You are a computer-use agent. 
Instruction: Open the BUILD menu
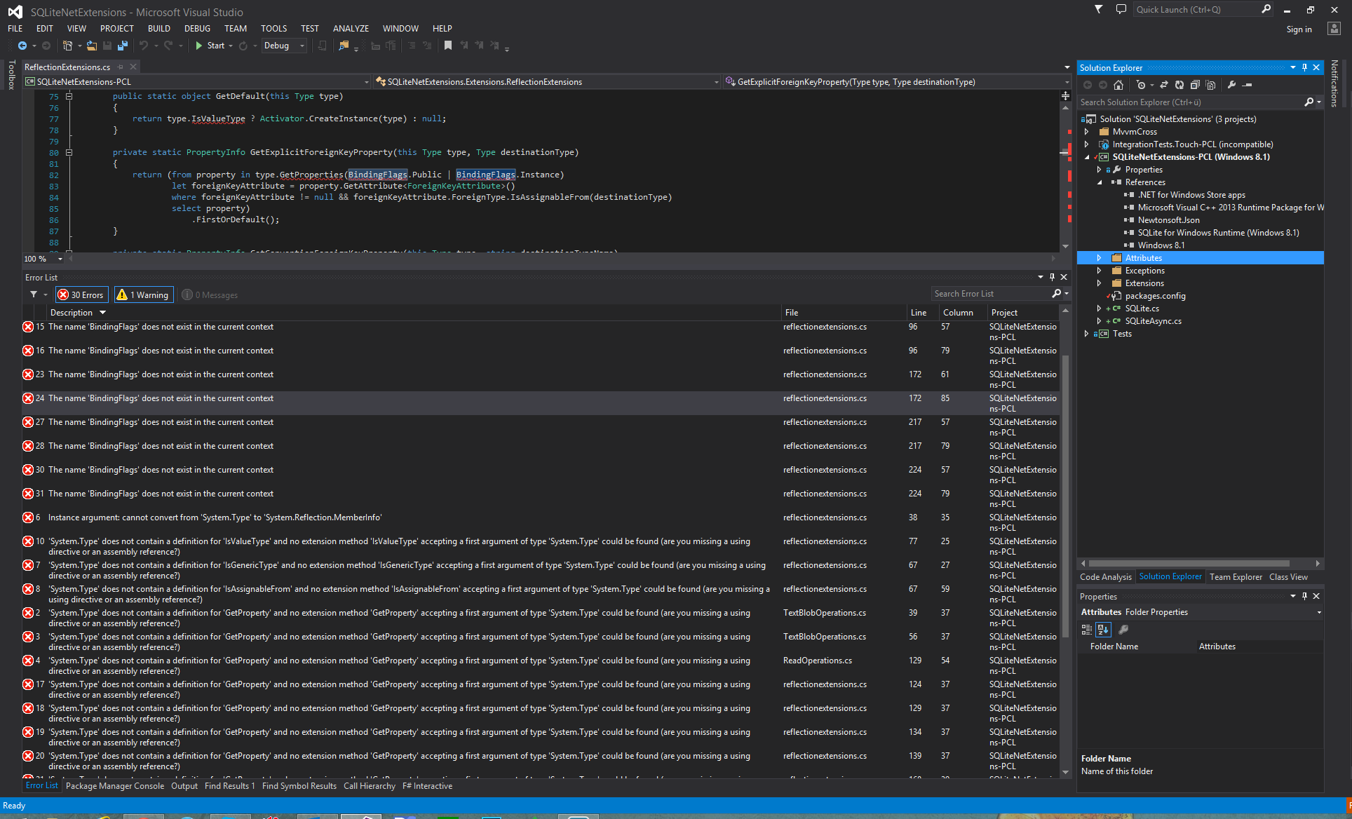[x=158, y=29]
